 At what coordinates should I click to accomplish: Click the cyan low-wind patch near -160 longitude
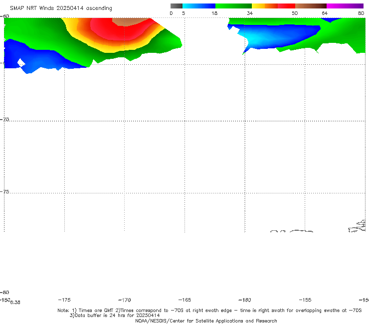pyautogui.click(x=256, y=40)
